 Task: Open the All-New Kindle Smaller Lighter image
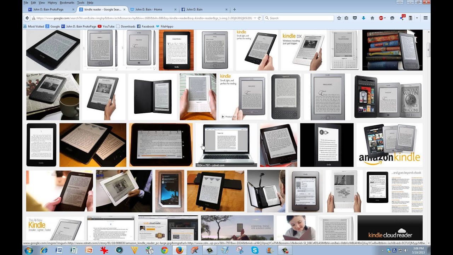tap(55, 228)
